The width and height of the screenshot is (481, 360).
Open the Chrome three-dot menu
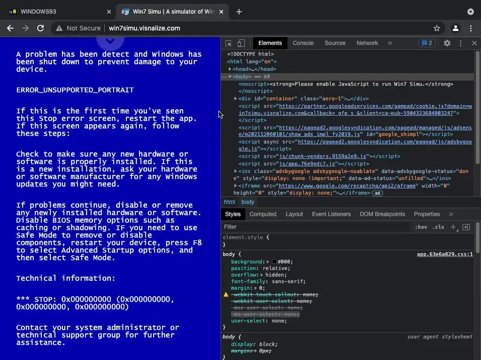coord(471,28)
